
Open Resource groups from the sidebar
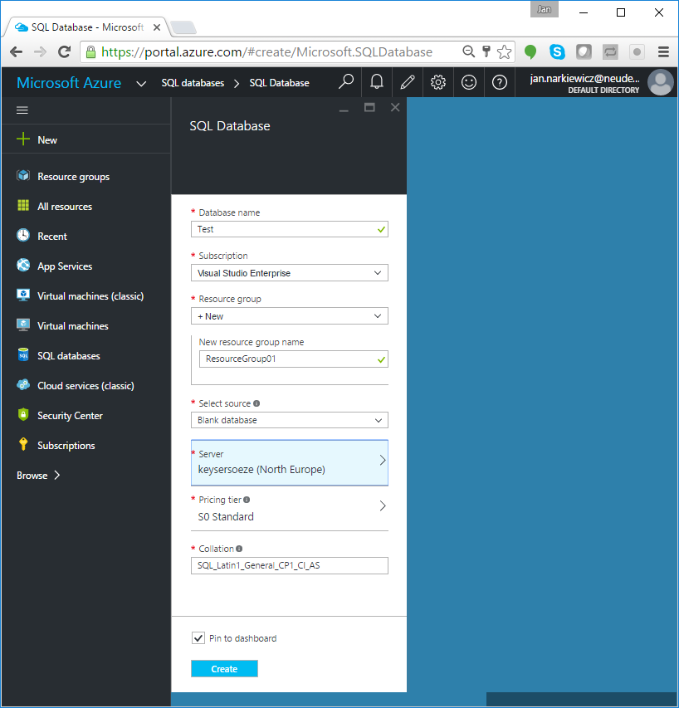[x=73, y=176]
